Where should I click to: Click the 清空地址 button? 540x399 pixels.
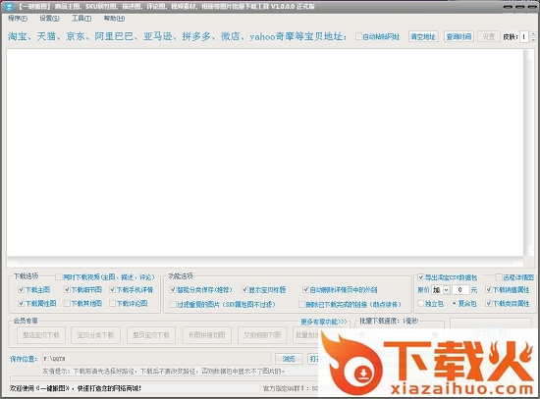click(423, 36)
